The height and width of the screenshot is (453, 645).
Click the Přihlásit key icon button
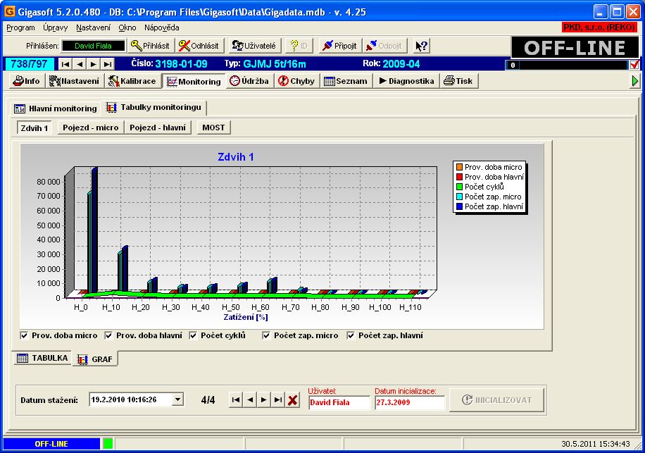[x=150, y=46]
